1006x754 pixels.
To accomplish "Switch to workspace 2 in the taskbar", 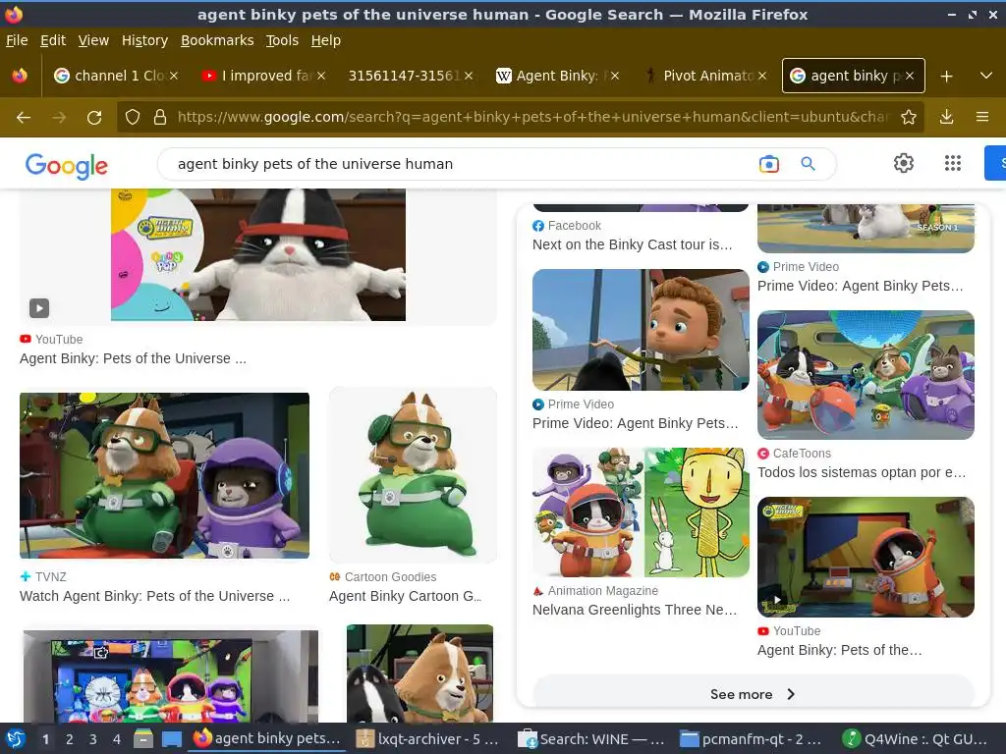I will click(x=70, y=739).
